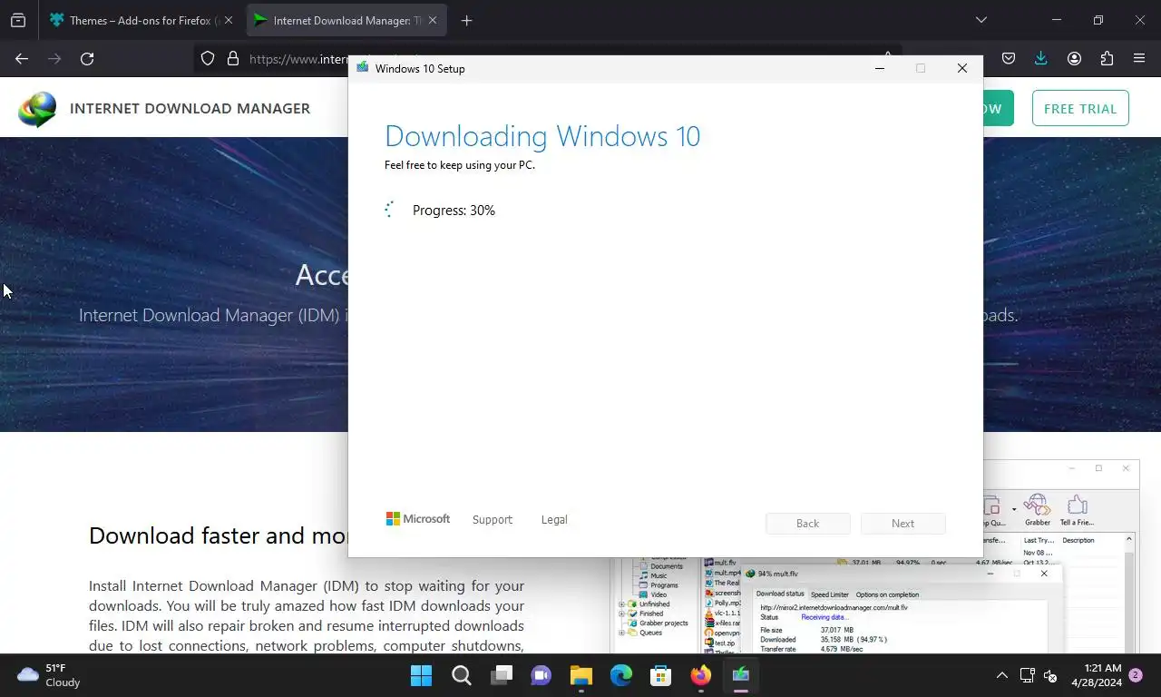Image resolution: width=1161 pixels, height=697 pixels.
Task: Click the Back button in Windows 10 Setup
Action: 807,524
